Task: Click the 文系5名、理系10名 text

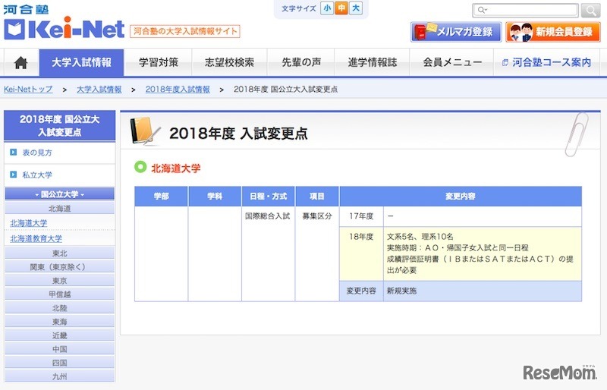Action: coord(420,237)
